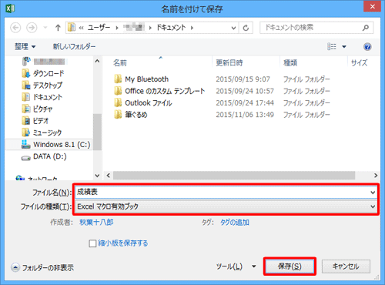Click the down arrow of navigation pane scrollbar
Viewport: 385px width, 285px height.
tap(97, 176)
